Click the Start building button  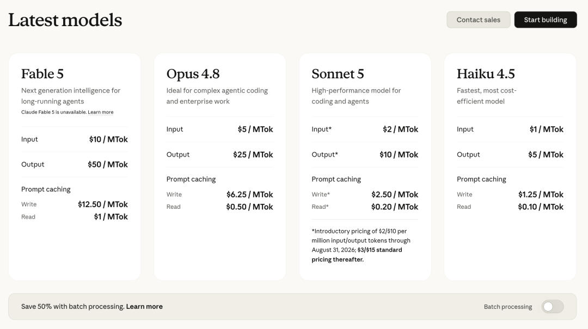tap(545, 20)
